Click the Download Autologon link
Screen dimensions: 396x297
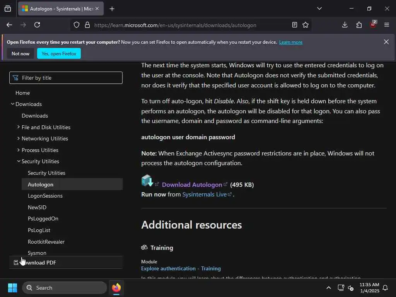click(x=192, y=184)
